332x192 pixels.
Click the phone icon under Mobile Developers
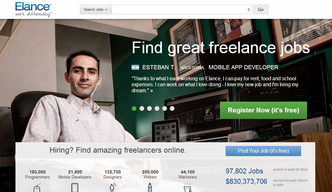tap(75, 188)
